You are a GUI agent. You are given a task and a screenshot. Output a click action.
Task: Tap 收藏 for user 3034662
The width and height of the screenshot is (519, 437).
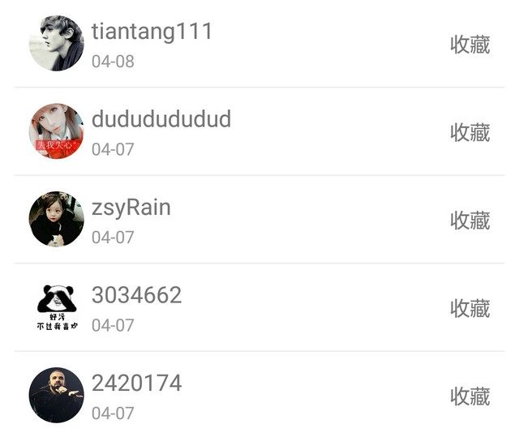pyautogui.click(x=470, y=309)
